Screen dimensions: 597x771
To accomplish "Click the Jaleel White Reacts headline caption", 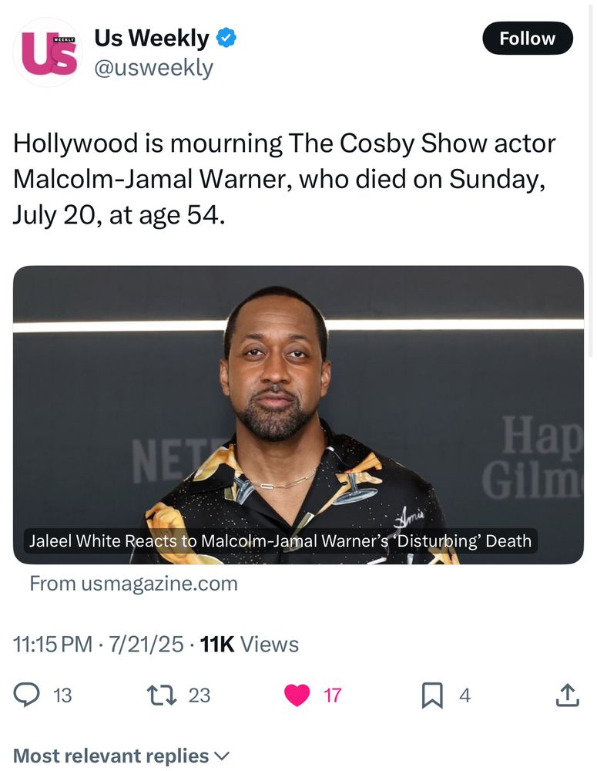I will tap(280, 540).
